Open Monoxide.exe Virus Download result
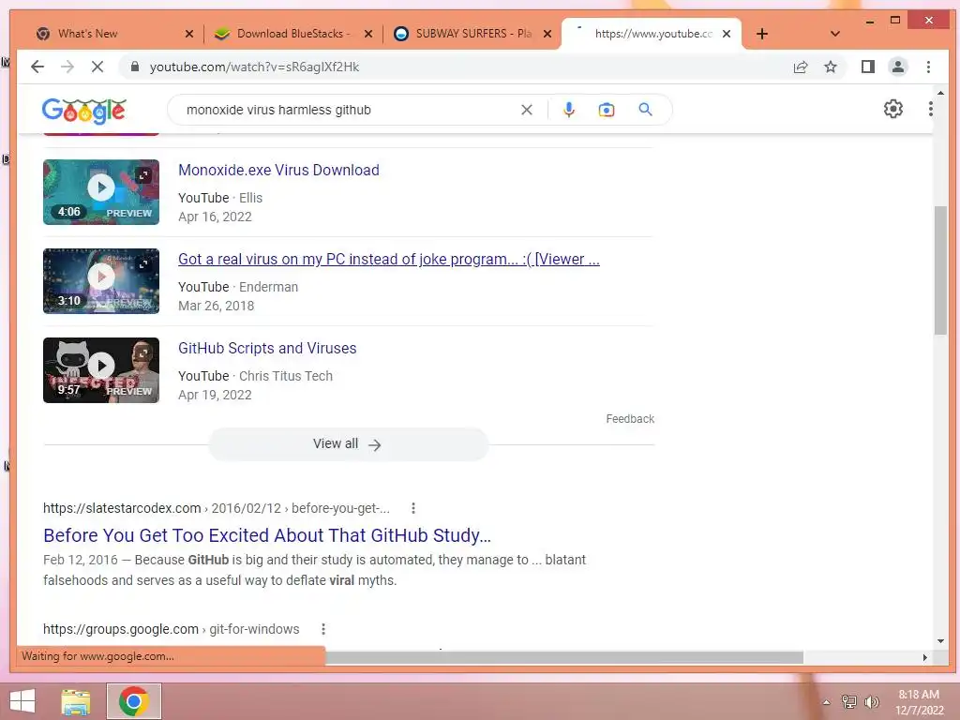This screenshot has height=720, width=960. [x=278, y=170]
